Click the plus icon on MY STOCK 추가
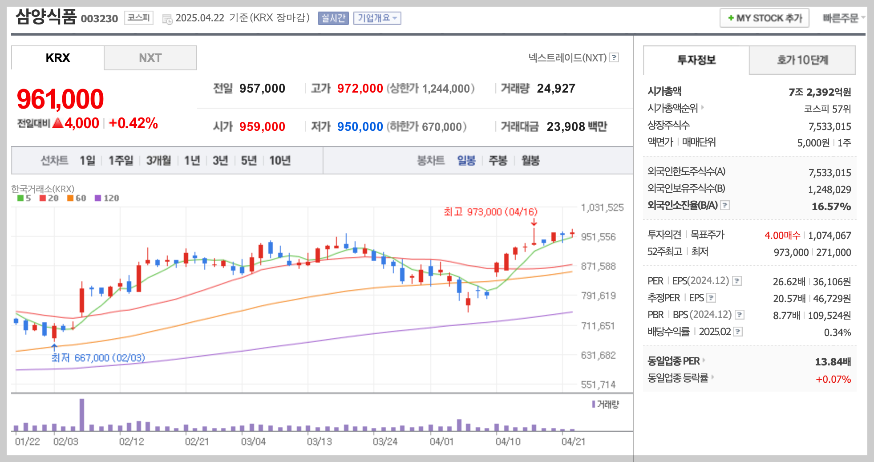 (731, 18)
